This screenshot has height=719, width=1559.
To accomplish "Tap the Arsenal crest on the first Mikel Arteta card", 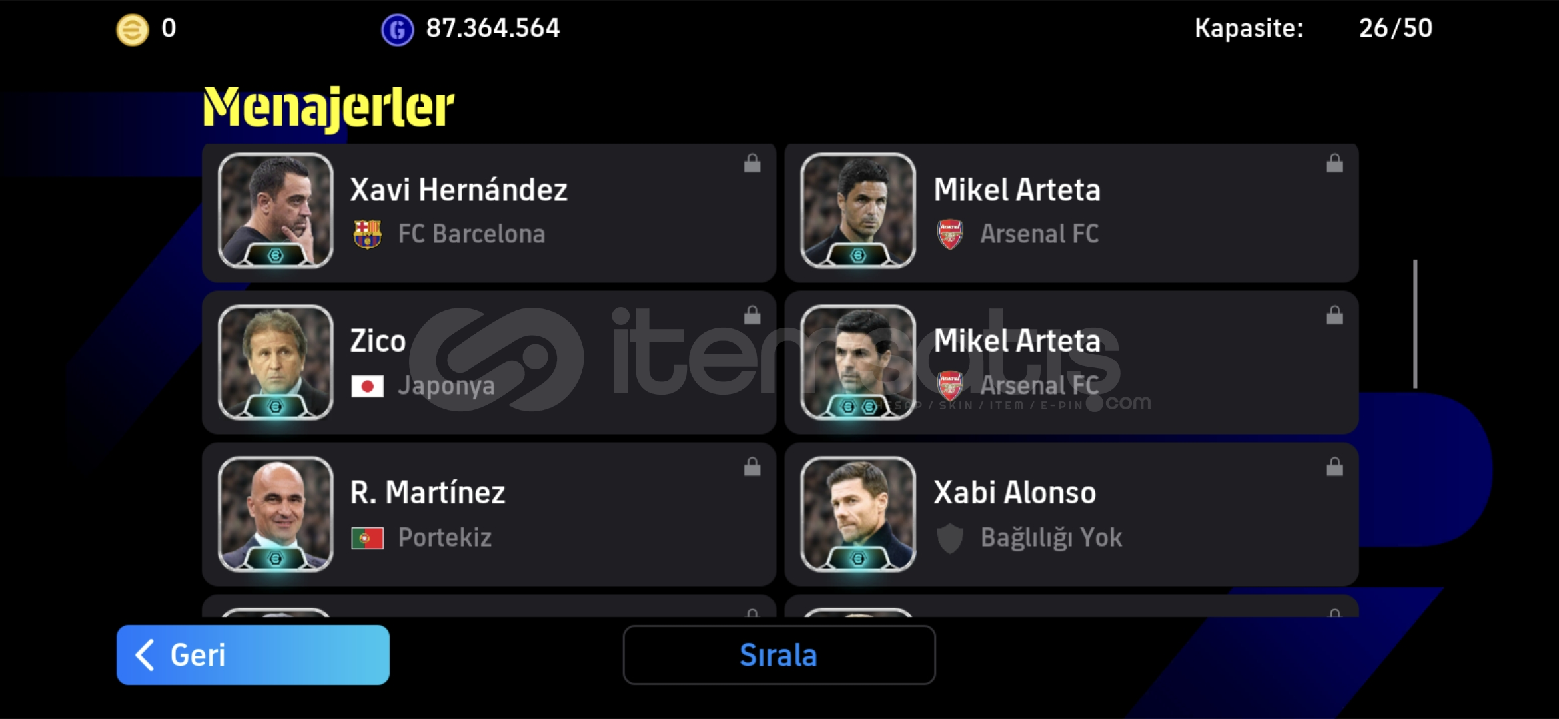I will (x=950, y=234).
